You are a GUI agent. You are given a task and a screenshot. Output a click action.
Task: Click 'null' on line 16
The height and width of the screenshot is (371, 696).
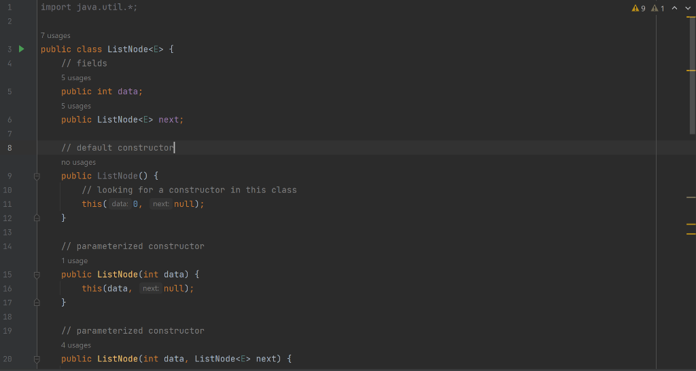tap(174, 289)
